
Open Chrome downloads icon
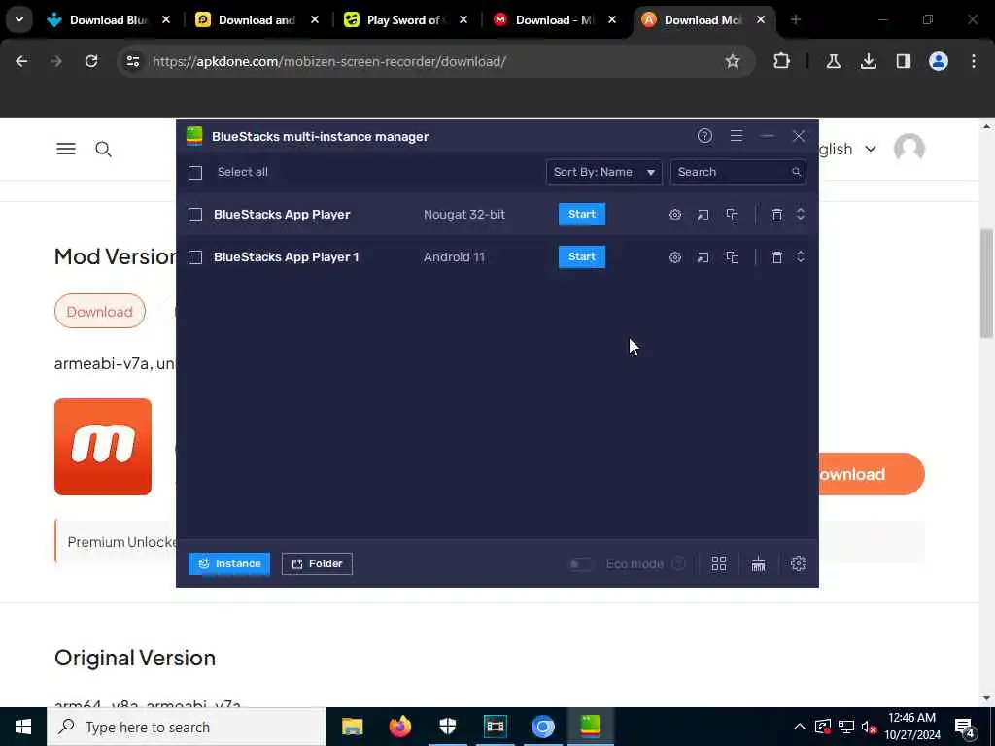click(868, 61)
